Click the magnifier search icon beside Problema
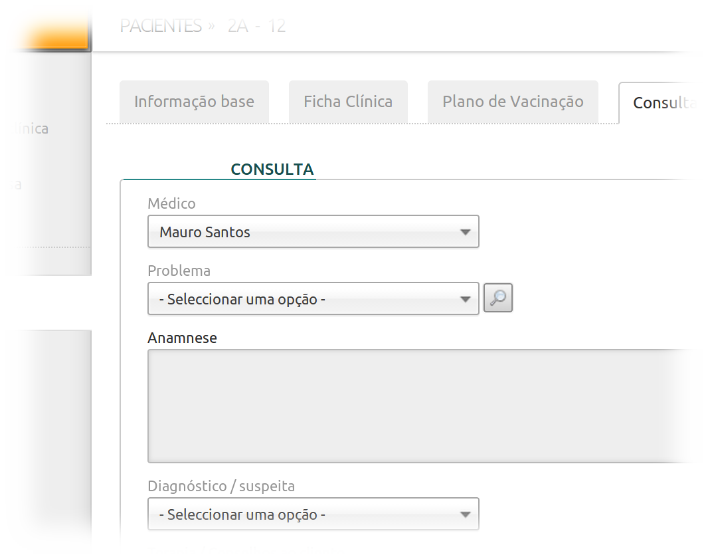This screenshot has height=559, width=708. 497,298
